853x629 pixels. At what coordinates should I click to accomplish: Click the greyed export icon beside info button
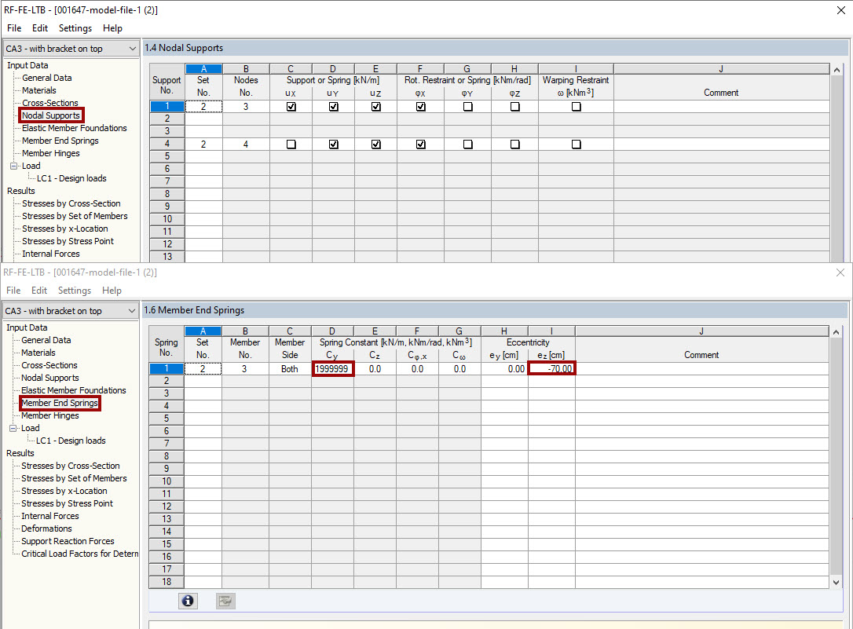[225, 601]
